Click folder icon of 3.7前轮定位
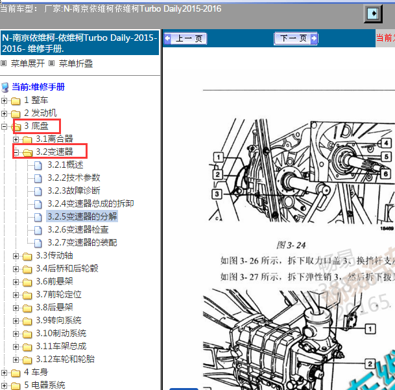This screenshot has height=390, width=395. coord(27,295)
